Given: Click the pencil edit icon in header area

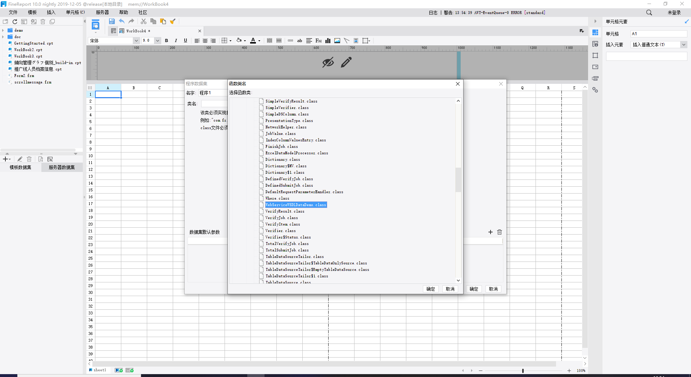Looking at the screenshot, I should [x=346, y=62].
